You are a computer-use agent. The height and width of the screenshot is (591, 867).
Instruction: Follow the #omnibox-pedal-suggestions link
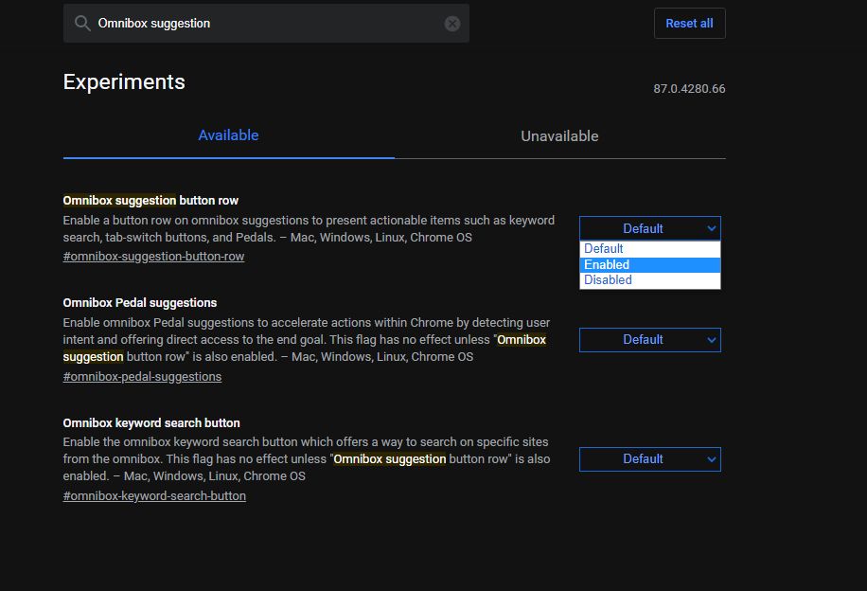142,377
